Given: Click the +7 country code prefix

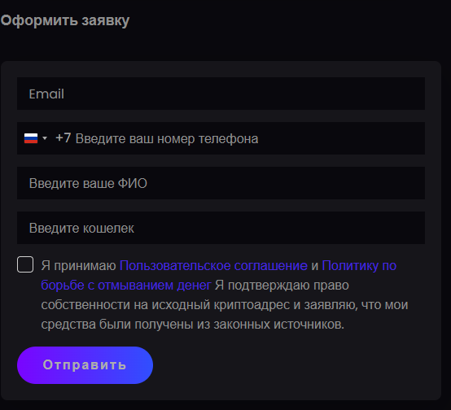Looking at the screenshot, I should click(63, 138).
